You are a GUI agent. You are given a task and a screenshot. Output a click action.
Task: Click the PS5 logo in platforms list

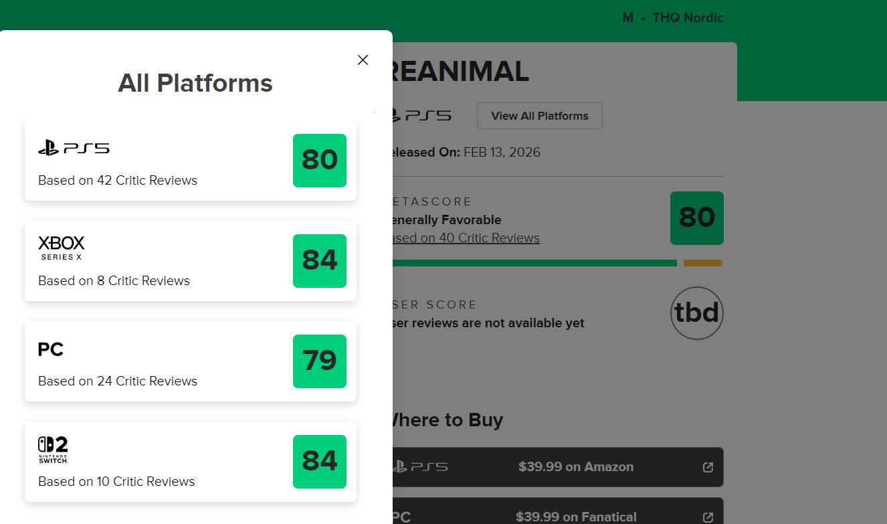(x=74, y=148)
